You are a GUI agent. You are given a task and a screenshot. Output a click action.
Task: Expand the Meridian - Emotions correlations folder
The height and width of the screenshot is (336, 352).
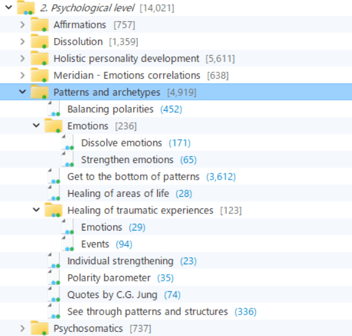23,75
